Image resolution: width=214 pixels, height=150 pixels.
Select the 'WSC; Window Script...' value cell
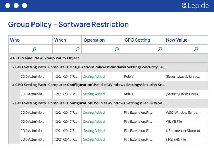click(186, 113)
